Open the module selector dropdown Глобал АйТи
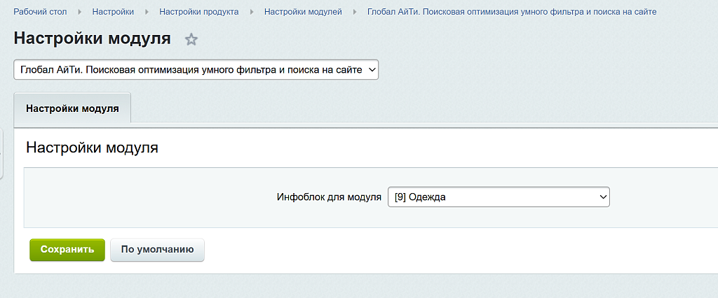This screenshot has height=298, width=718. pos(195,69)
